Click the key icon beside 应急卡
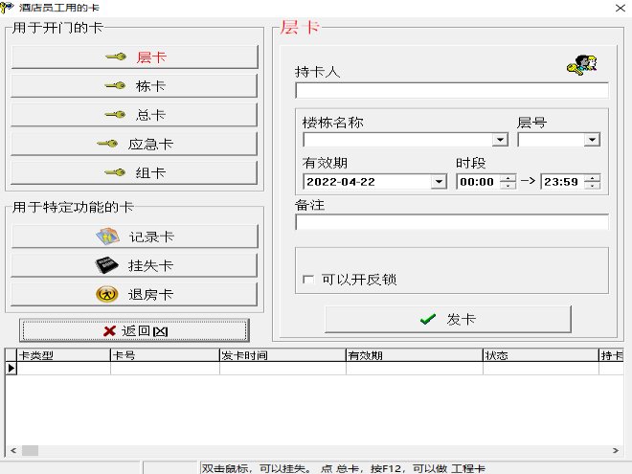This screenshot has height=474, width=632. coord(107,145)
